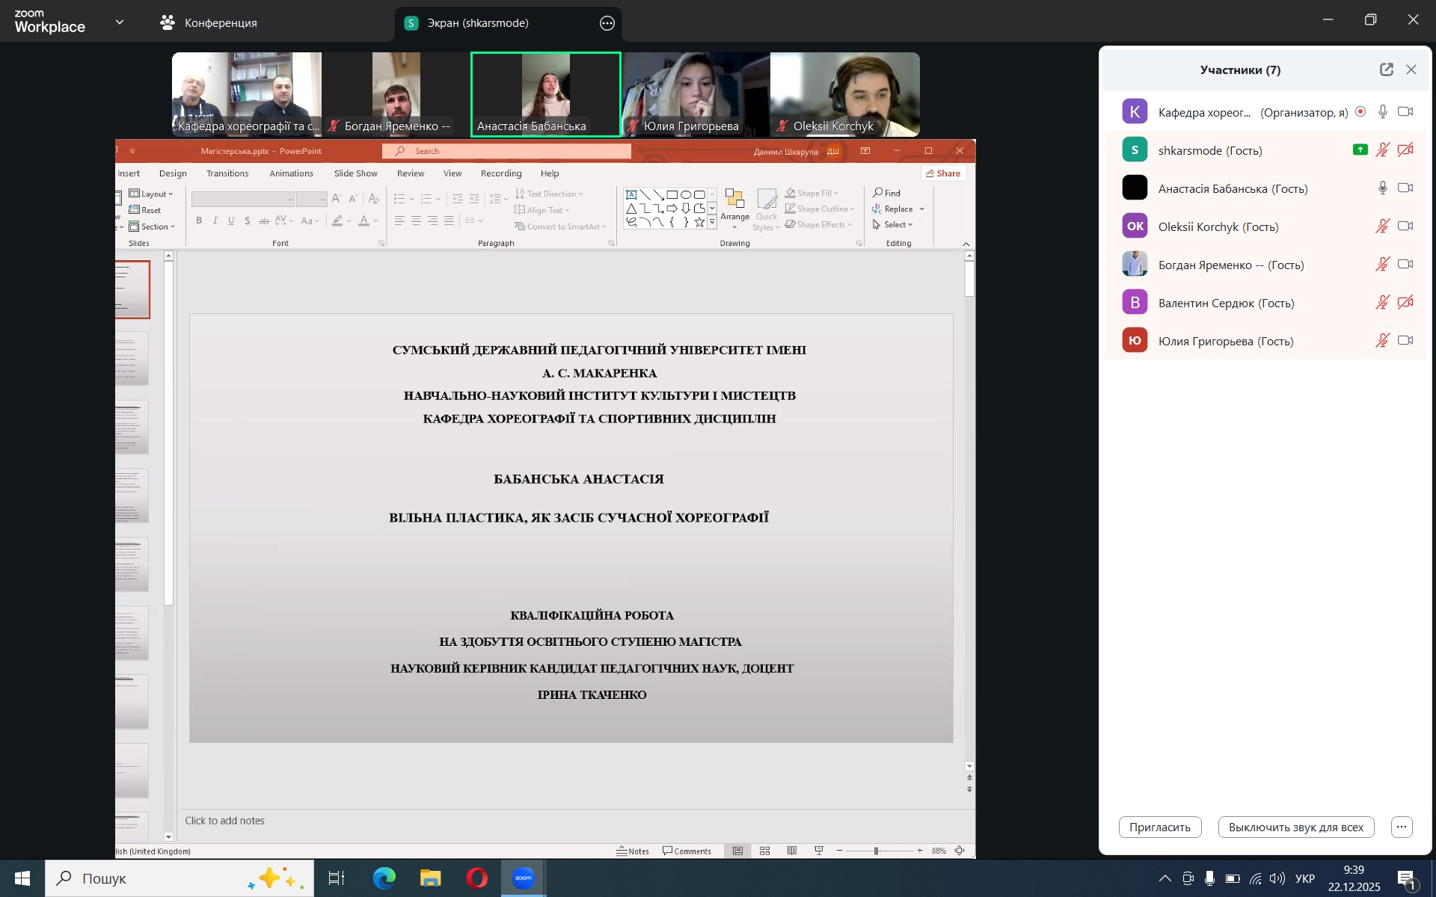
Task: Click the Arrange drawing tool
Action: pyautogui.click(x=734, y=206)
